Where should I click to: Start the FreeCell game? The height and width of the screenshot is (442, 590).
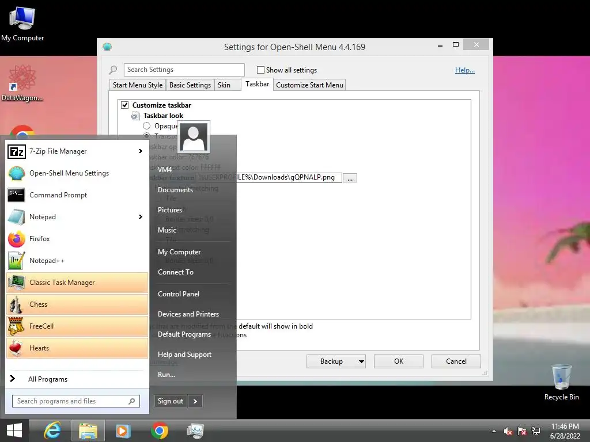click(x=77, y=326)
